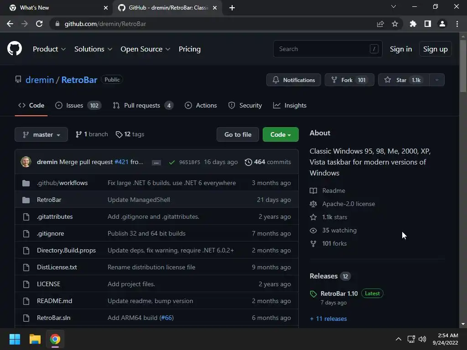
Task: Open a new browser tab
Action: tap(232, 8)
